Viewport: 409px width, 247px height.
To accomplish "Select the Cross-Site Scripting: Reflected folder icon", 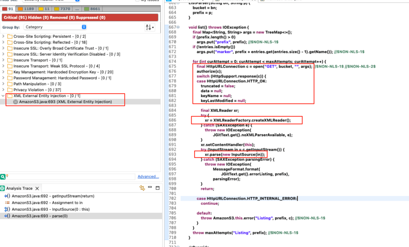I will pyautogui.click(x=10, y=42).
